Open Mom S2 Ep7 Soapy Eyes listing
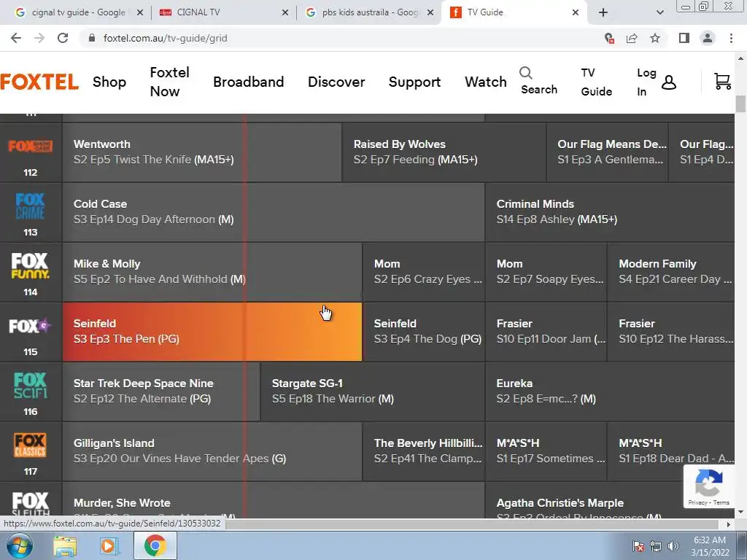747x560 pixels. 546,273
